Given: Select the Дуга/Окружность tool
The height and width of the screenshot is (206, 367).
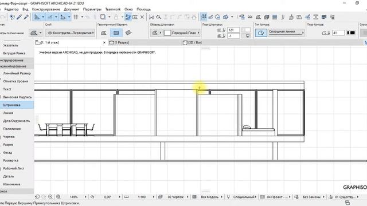Looking at the screenshot, I should pyautogui.click(x=17, y=121).
